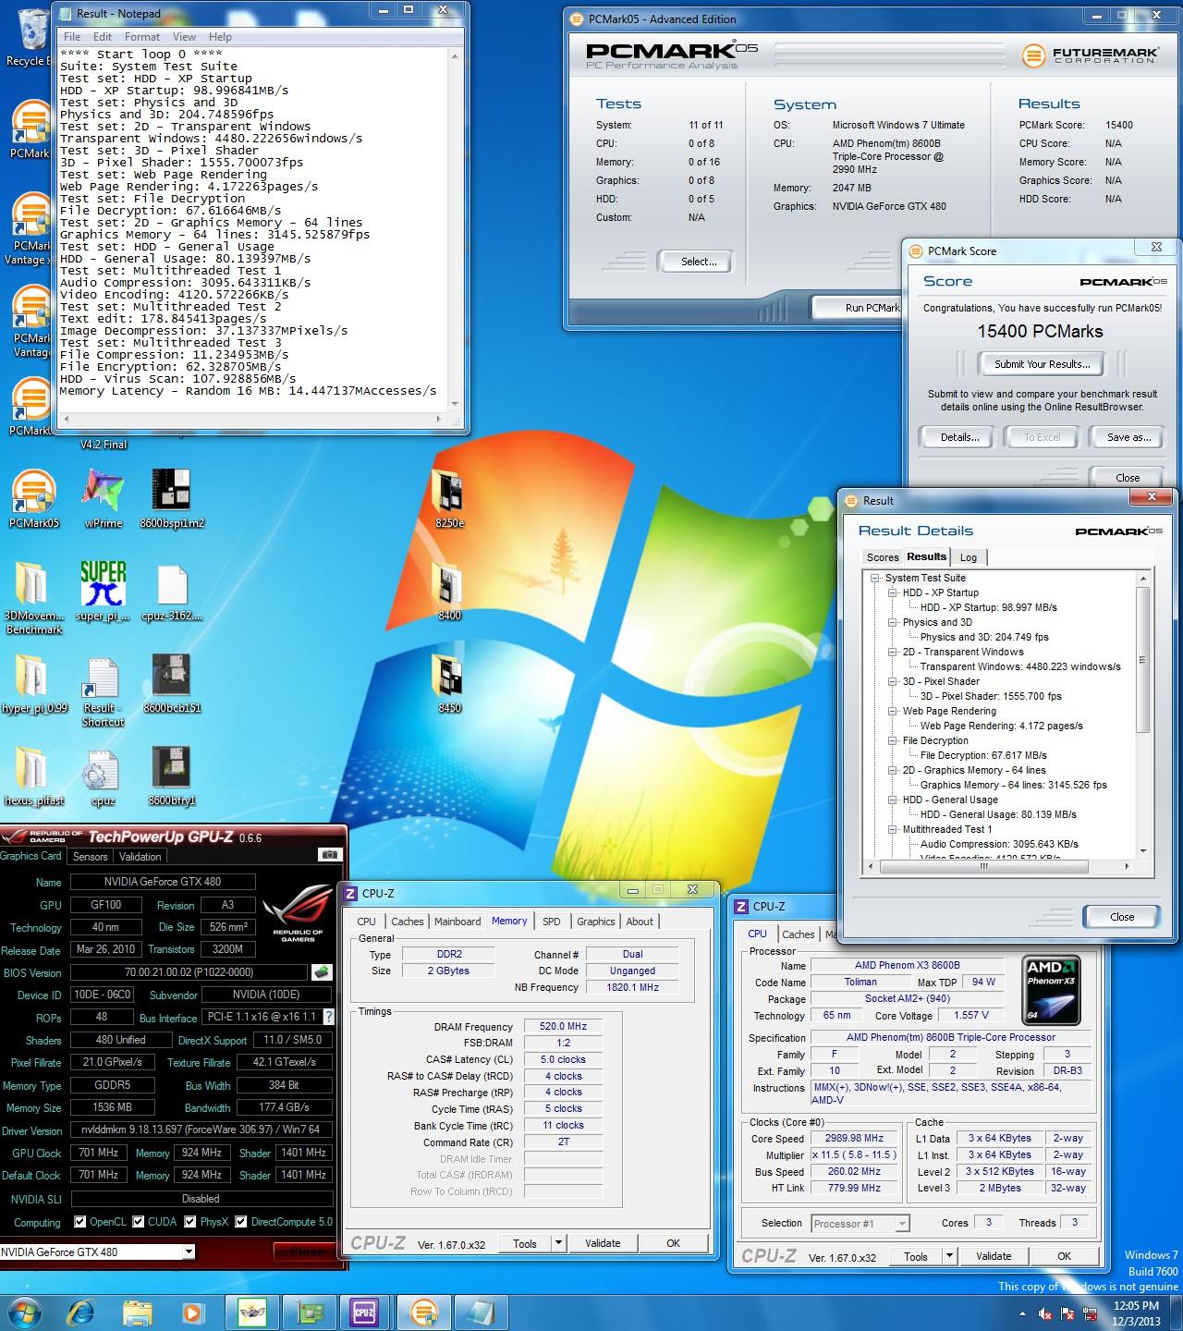
Task: Open Tools dropdown arrow in CPU-Z CPU window
Action: click(x=948, y=1256)
